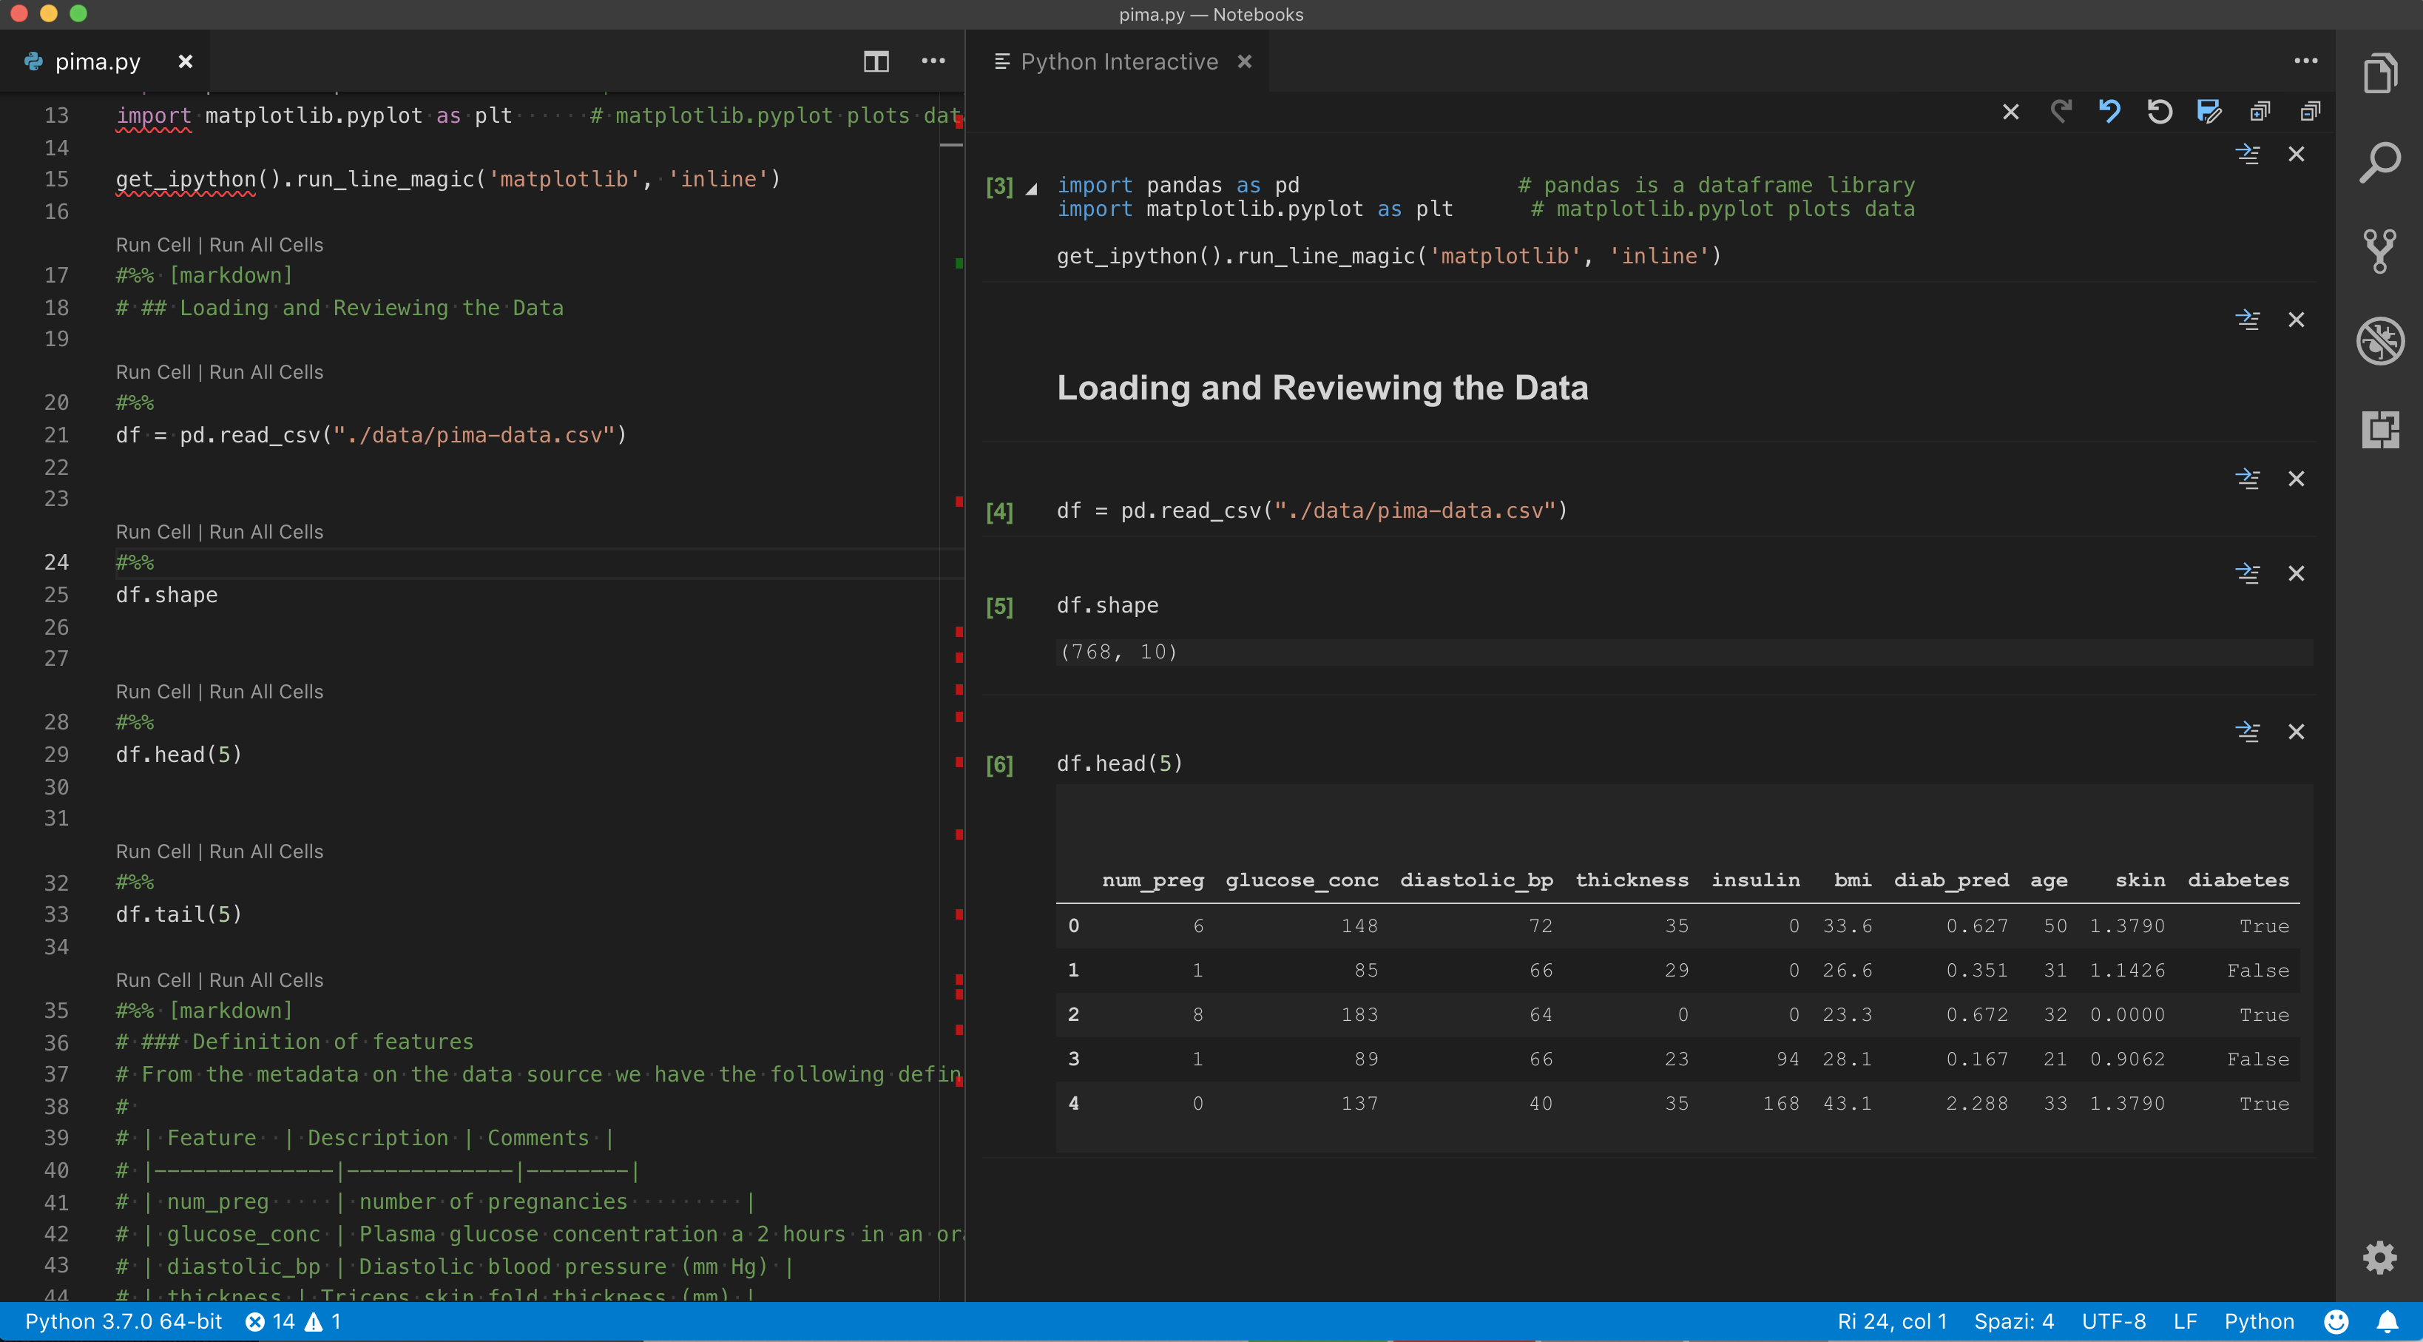Open Search in the activity bar

[2380, 162]
